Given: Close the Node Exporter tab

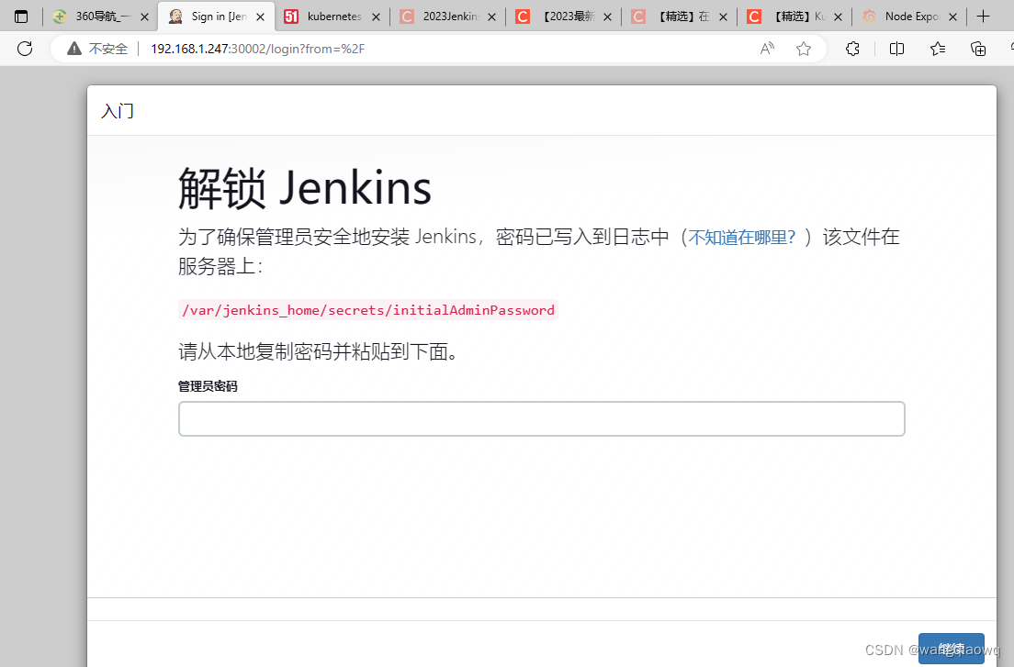Looking at the screenshot, I should 952,17.
